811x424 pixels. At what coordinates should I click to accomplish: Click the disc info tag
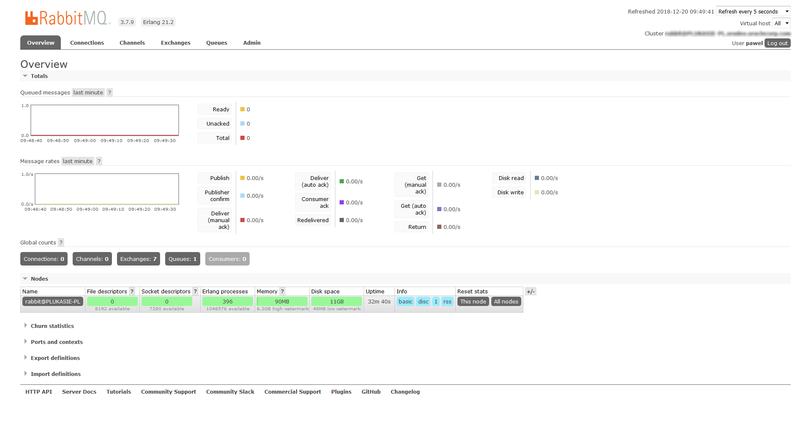point(423,301)
